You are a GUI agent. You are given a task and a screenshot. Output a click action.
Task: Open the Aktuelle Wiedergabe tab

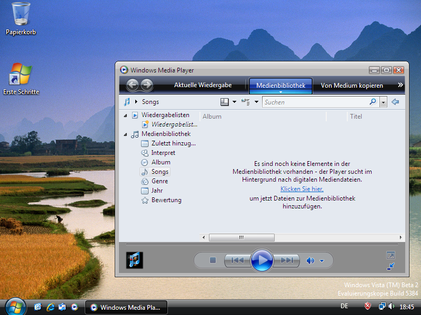click(x=203, y=85)
